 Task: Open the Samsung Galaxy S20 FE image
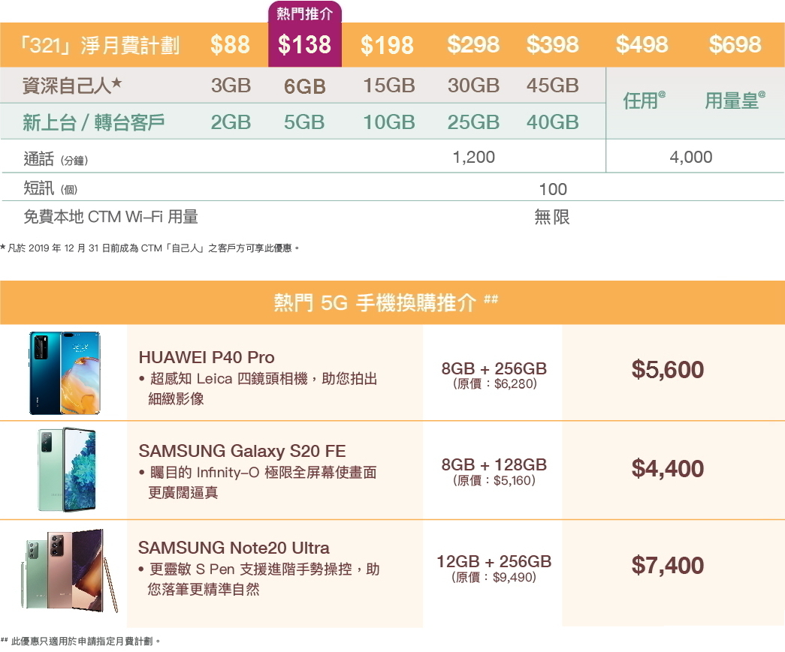coord(67,470)
